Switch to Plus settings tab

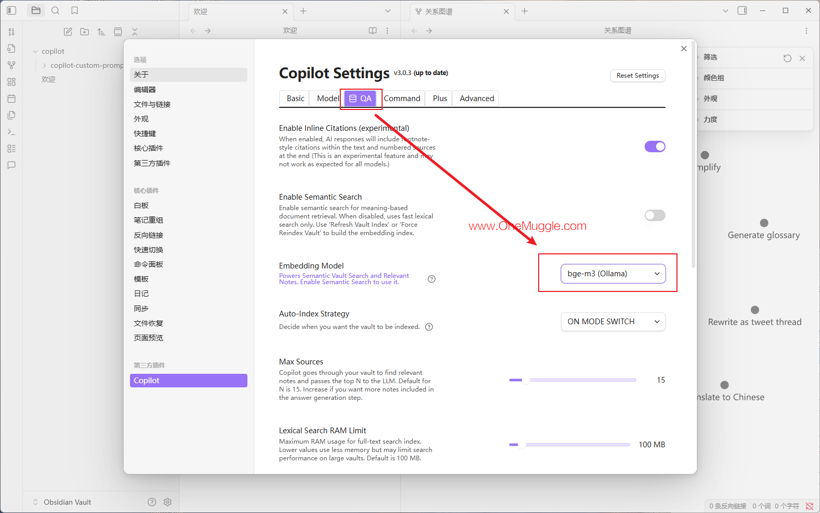(x=440, y=99)
